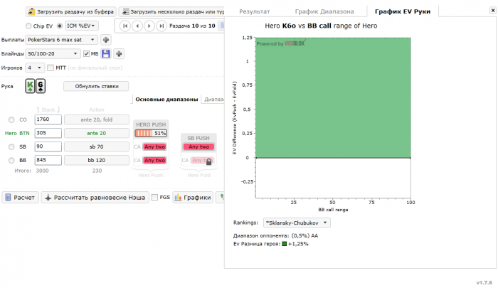498x288 pixels.
Task: Save blinds with the floppy disk icon
Action: (x=106, y=53)
